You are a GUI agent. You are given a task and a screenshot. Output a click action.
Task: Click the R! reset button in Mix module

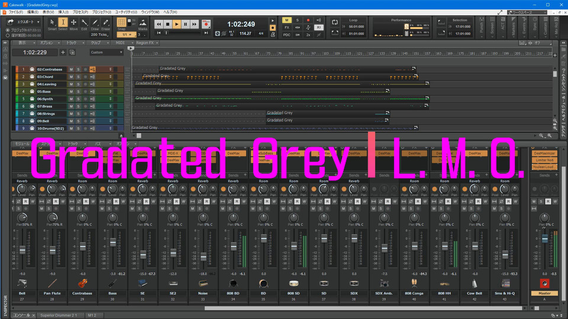coord(319,28)
